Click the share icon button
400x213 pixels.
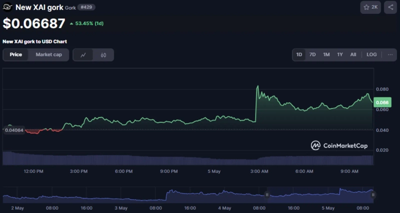pos(390,7)
